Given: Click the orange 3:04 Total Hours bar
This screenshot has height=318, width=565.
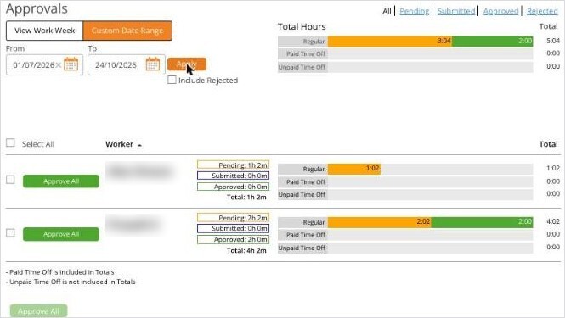Looking at the screenshot, I should coord(389,41).
